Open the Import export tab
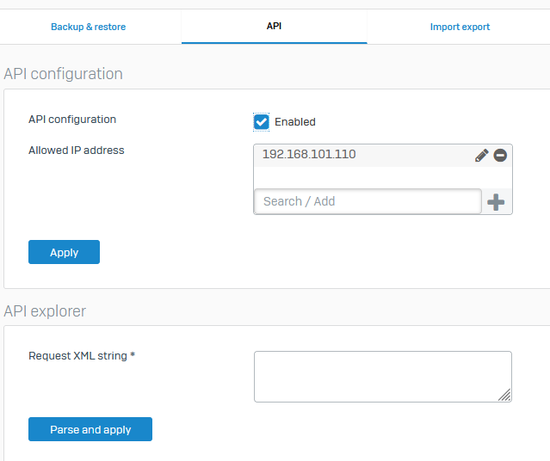This screenshot has height=461, width=550. [x=460, y=27]
